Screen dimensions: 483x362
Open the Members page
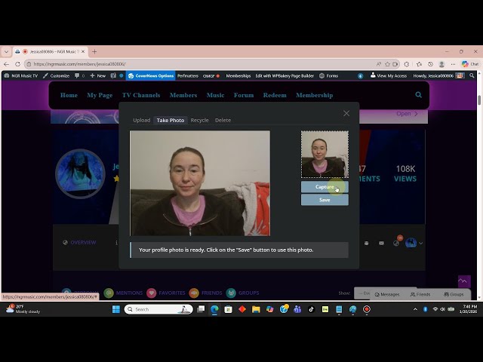point(183,95)
